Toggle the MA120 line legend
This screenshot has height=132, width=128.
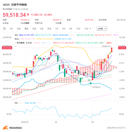point(103,35)
